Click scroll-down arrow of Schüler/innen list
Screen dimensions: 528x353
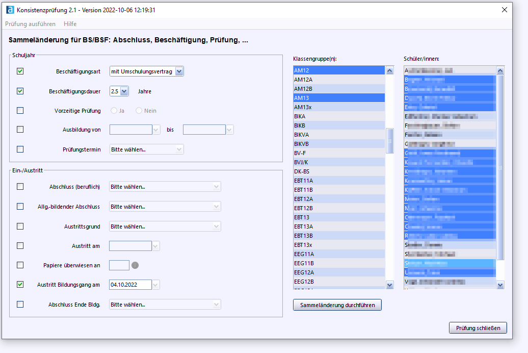pyautogui.click(x=500, y=285)
